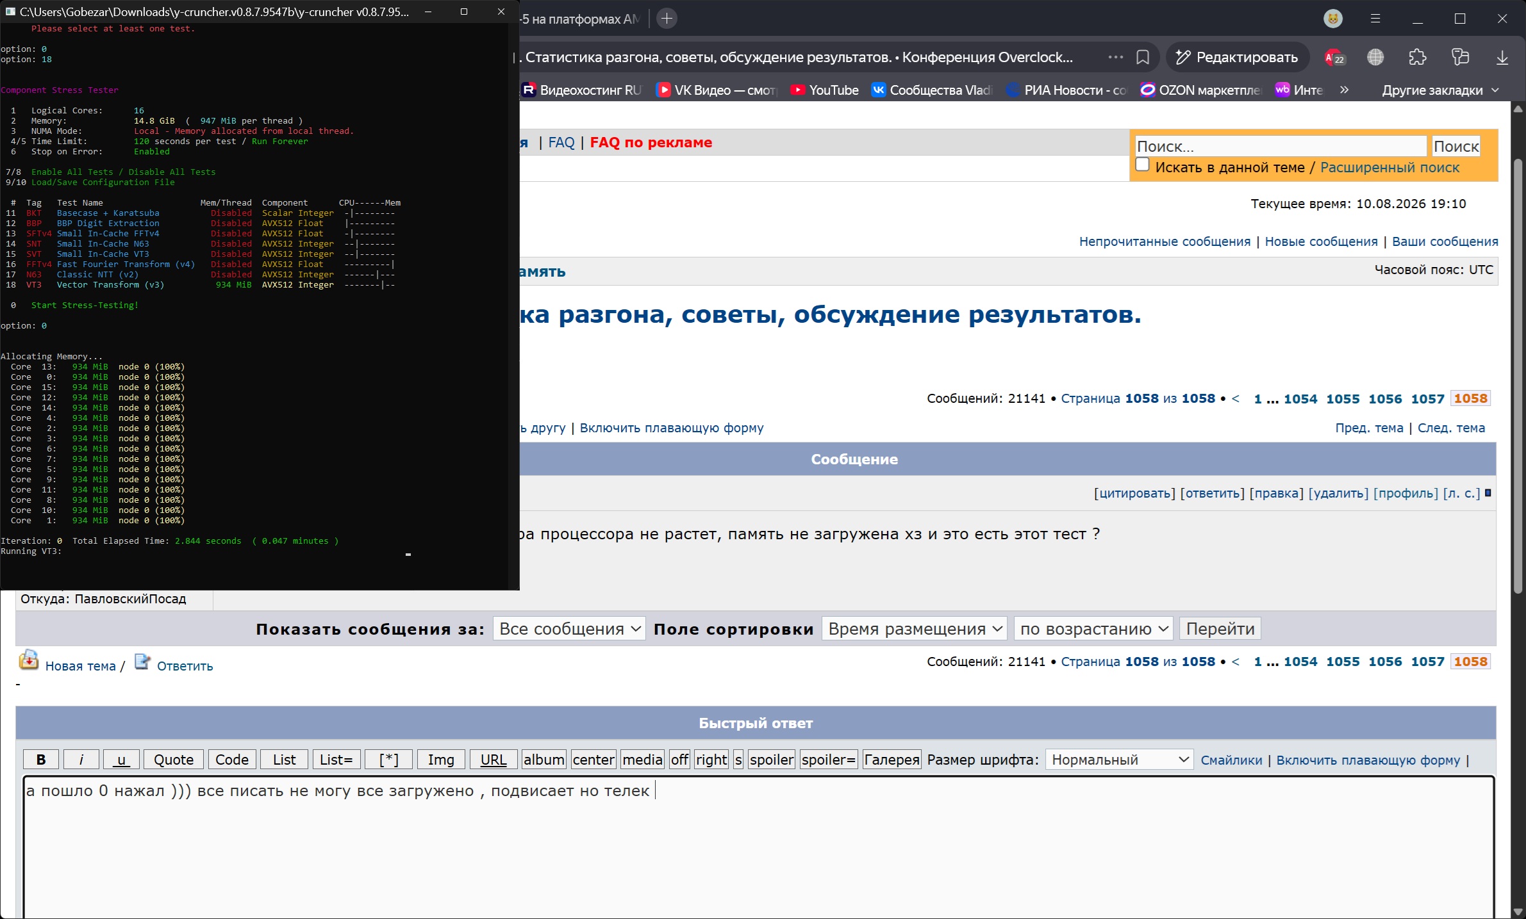Insert a Code tag in quick reply
This screenshot has height=919, width=1526.
tap(232, 760)
